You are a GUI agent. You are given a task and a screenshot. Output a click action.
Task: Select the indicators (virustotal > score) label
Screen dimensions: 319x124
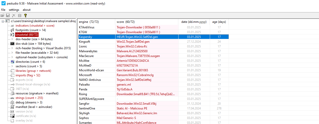tap(35, 26)
